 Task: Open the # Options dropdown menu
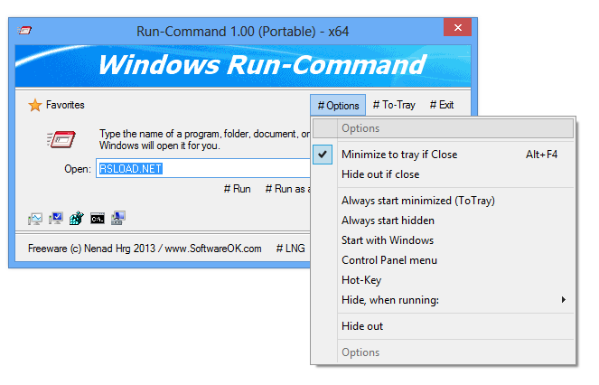[x=338, y=105]
